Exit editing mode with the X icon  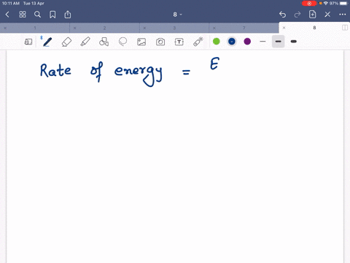point(327,15)
